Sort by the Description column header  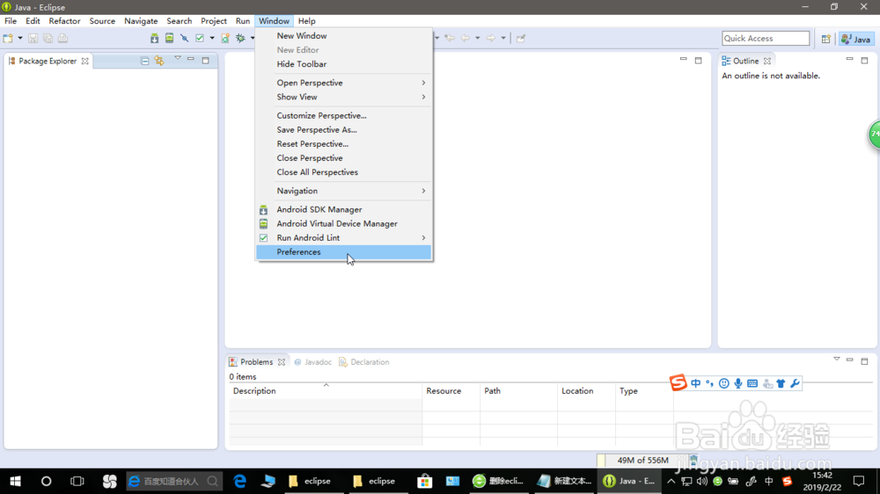coord(325,391)
